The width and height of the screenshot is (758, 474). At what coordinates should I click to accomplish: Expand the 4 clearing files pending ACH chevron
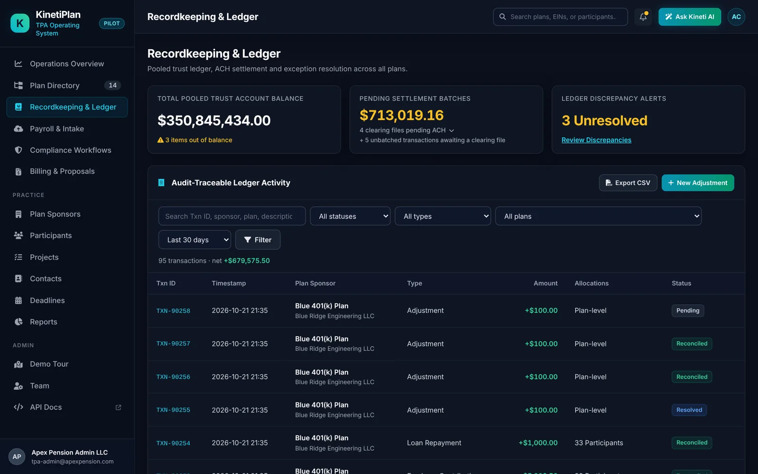[x=451, y=130]
